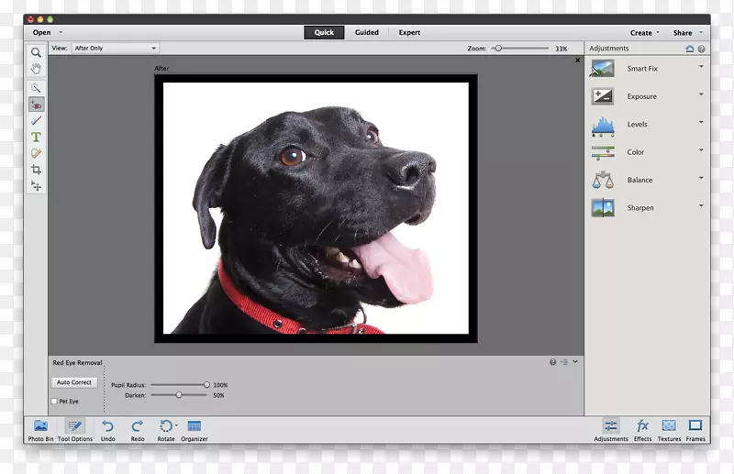Select the Text tool
Screen dimensions: 734x474
(36, 138)
